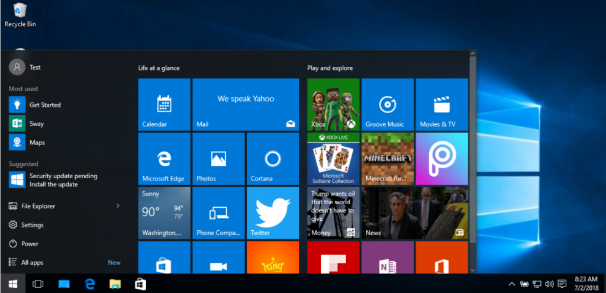Open File Explorer from Start menu
Viewport: 606px width, 293px height.
click(32, 206)
